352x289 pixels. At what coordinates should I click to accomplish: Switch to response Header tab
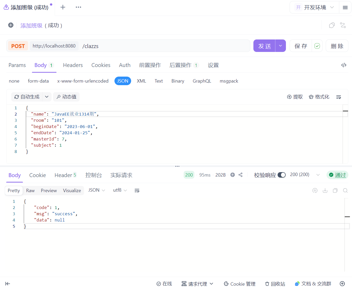[x=65, y=175]
